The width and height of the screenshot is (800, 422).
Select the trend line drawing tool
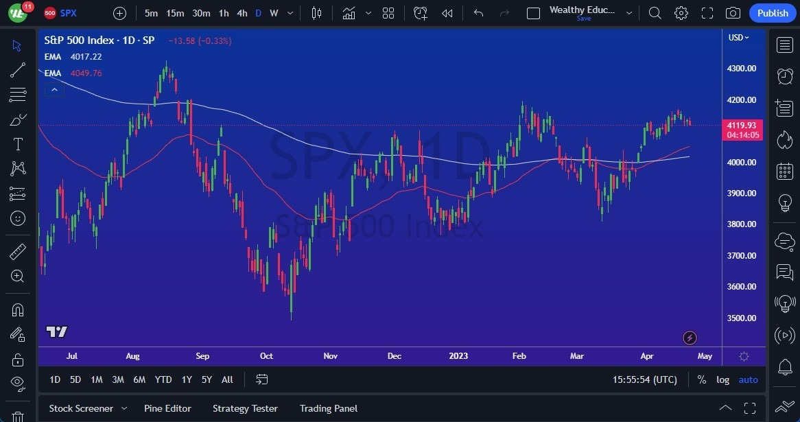(x=17, y=69)
